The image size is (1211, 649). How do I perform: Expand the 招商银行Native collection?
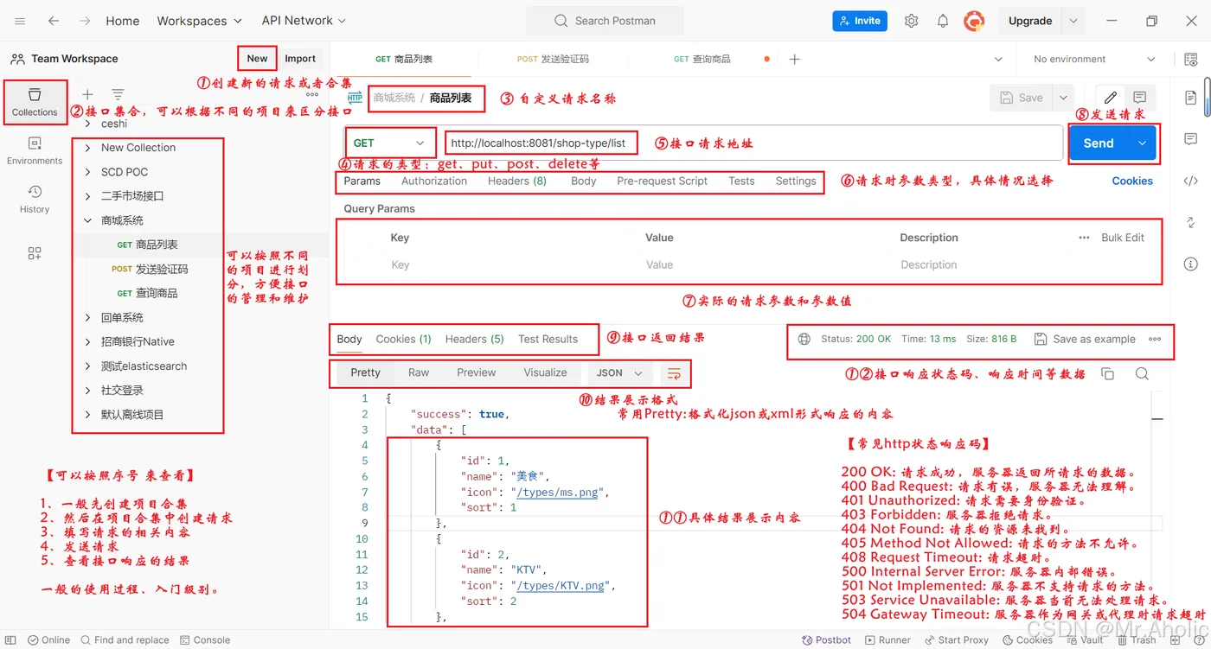[87, 341]
